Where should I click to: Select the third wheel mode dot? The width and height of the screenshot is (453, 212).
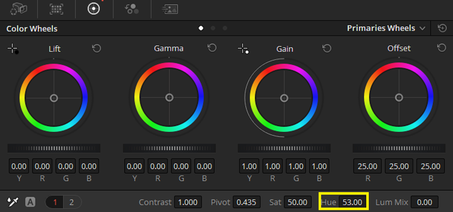pos(225,28)
